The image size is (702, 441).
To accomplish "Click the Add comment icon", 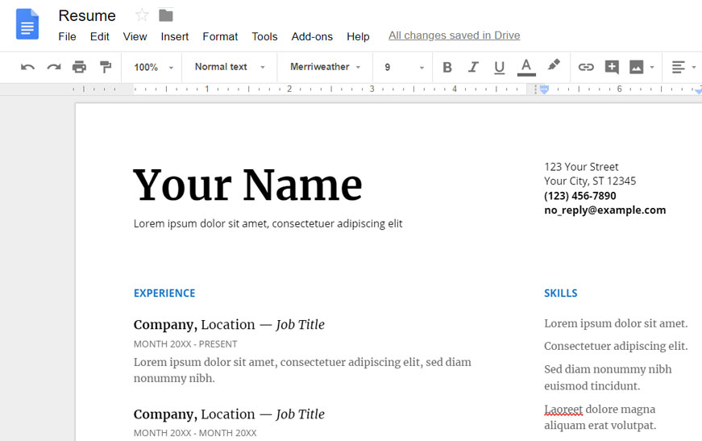I will [x=612, y=67].
